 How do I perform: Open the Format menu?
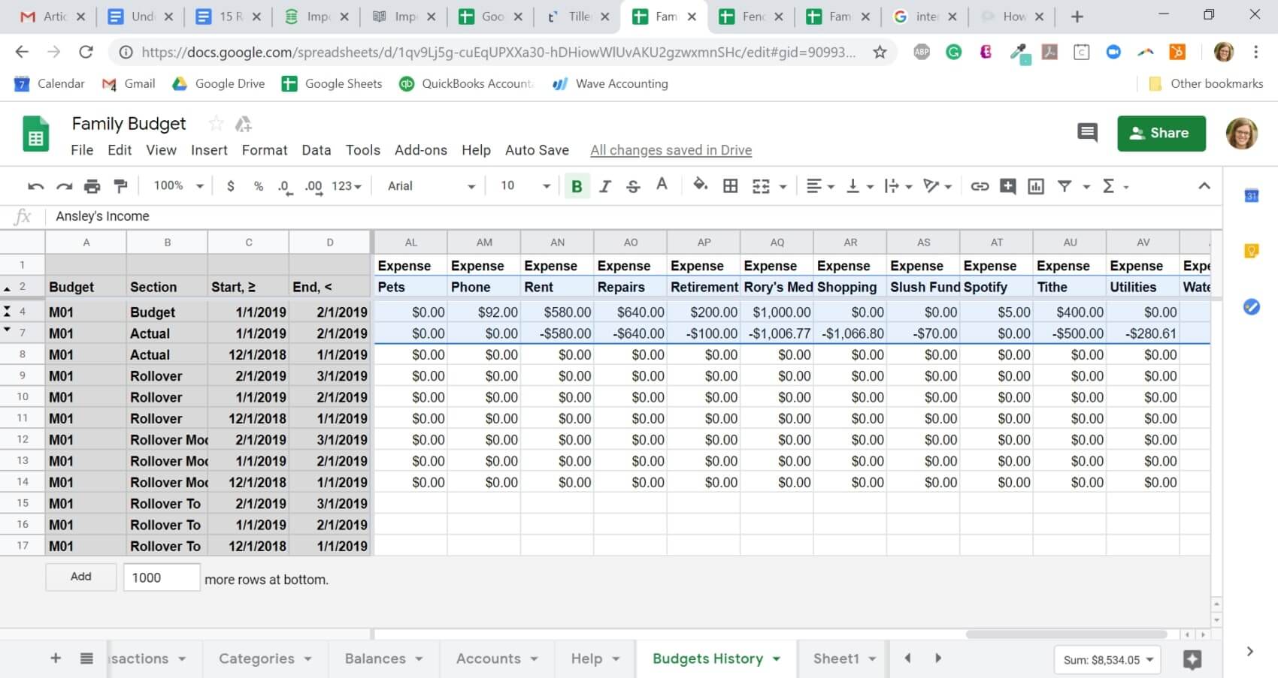pyautogui.click(x=265, y=150)
